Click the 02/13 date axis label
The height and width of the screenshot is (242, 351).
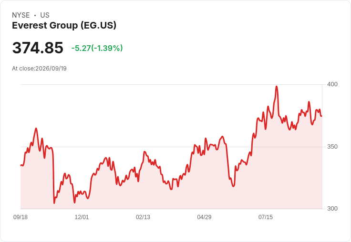(143, 217)
